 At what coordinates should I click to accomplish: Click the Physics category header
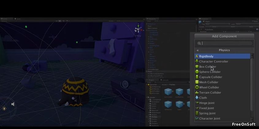coord(224,50)
